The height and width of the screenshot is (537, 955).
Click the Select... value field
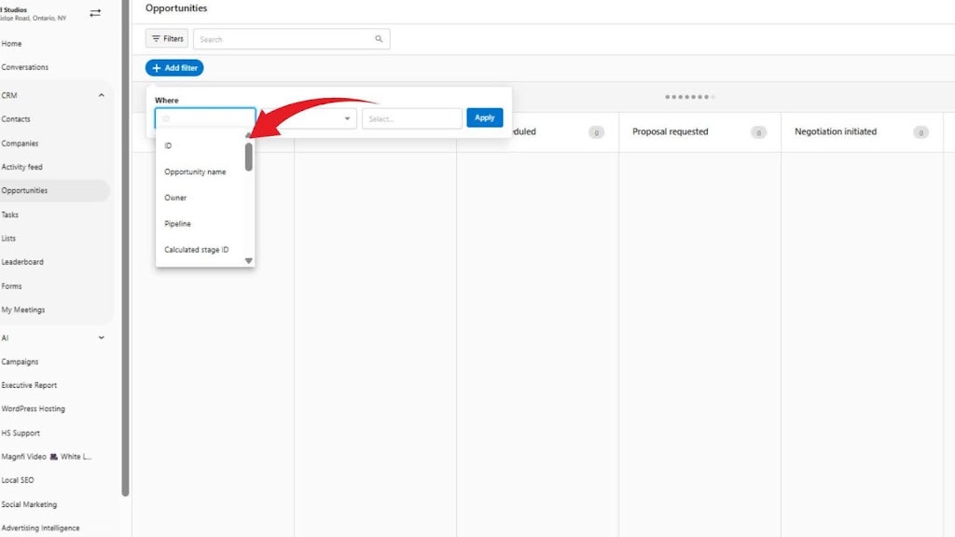(412, 118)
